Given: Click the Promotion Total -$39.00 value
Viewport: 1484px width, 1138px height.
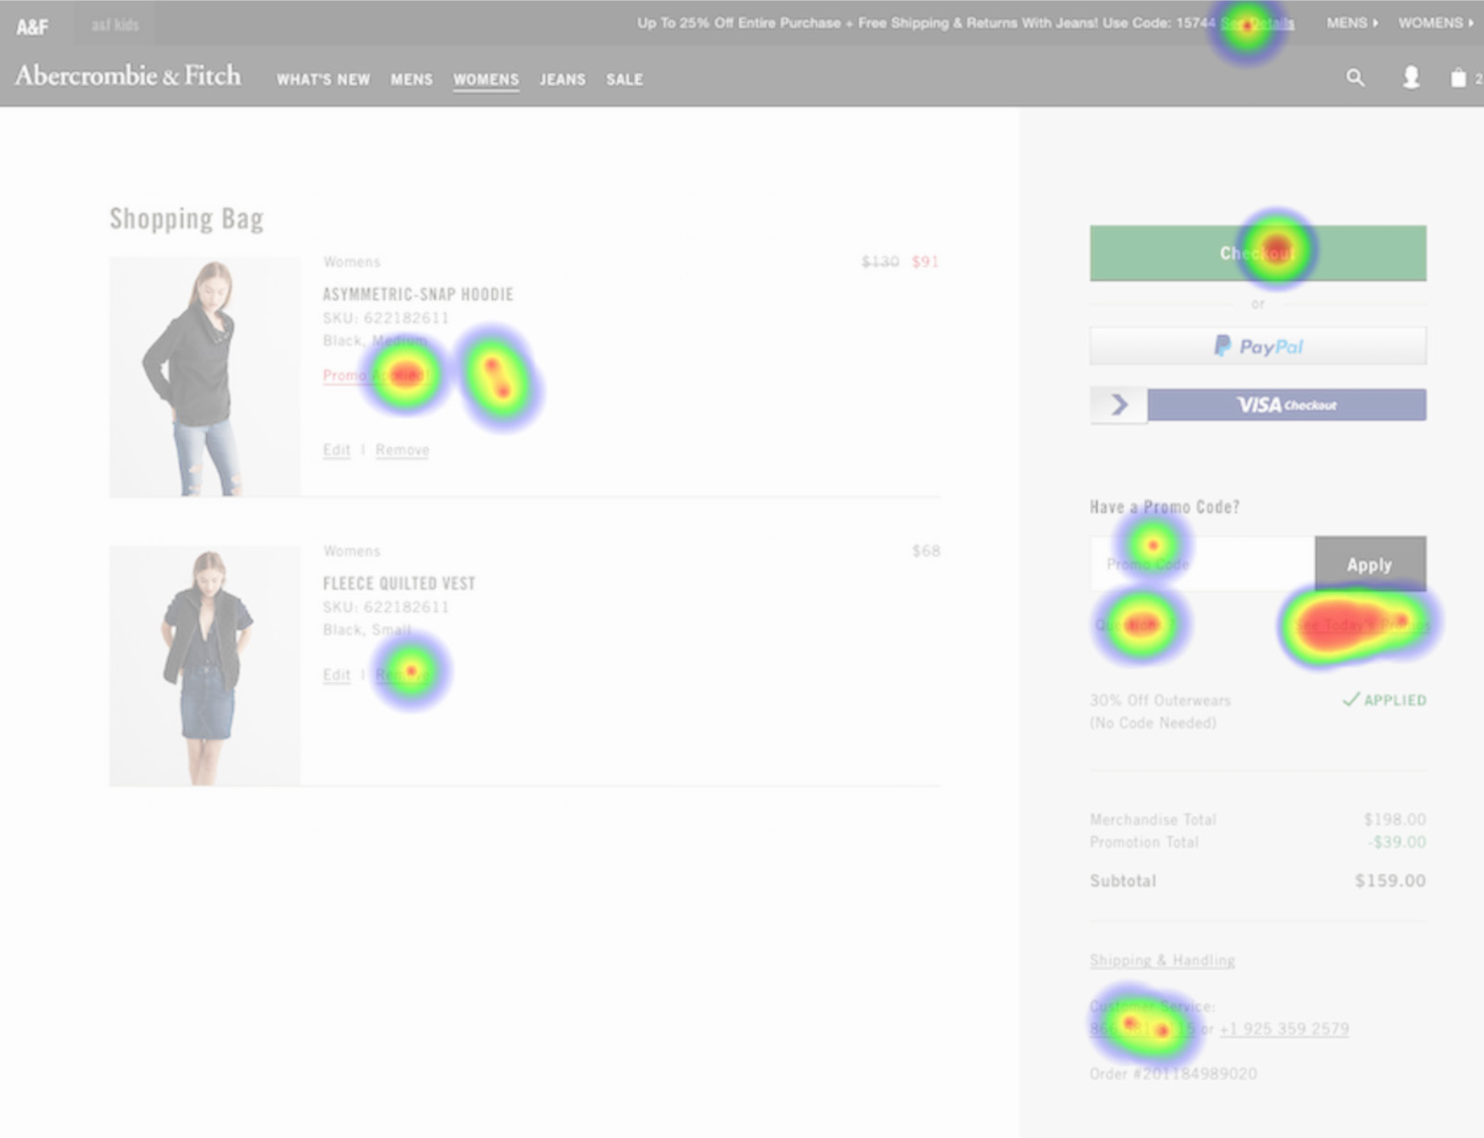Looking at the screenshot, I should 1397,842.
